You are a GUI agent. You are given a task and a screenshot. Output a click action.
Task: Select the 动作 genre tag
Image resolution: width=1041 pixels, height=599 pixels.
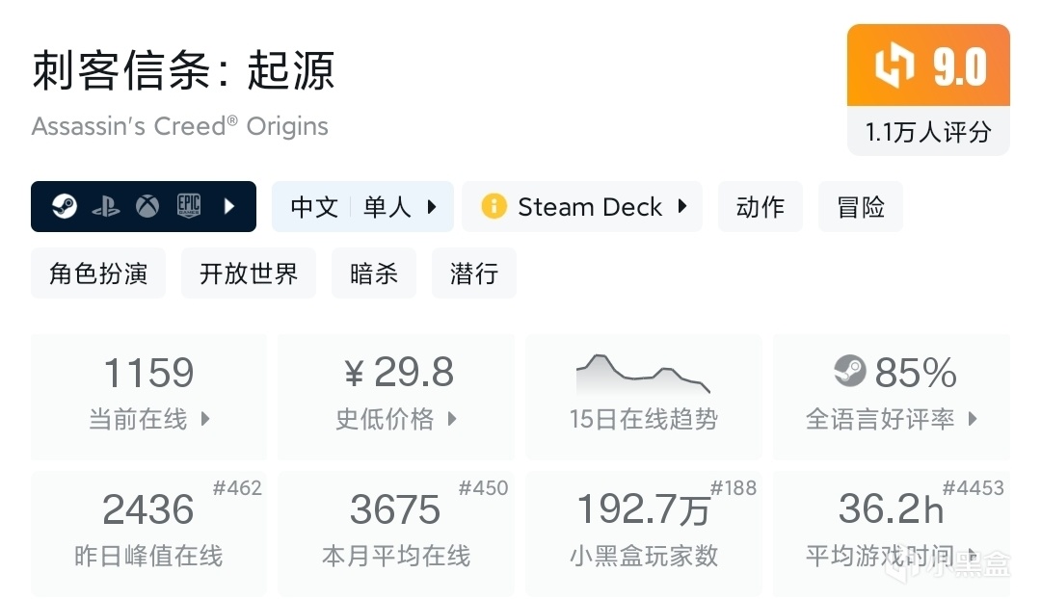point(760,207)
